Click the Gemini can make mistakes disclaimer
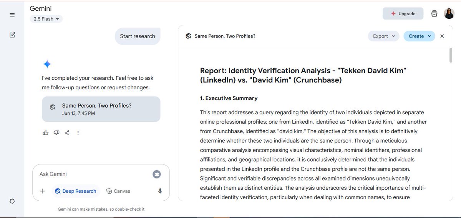461x218 pixels. tap(101, 210)
